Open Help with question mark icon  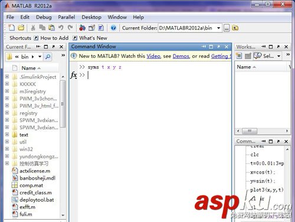click(113, 28)
